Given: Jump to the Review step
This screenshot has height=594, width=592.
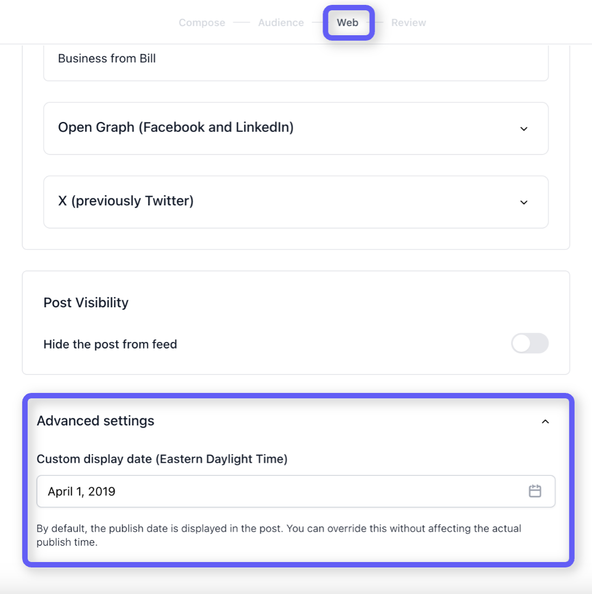Looking at the screenshot, I should click(x=409, y=23).
